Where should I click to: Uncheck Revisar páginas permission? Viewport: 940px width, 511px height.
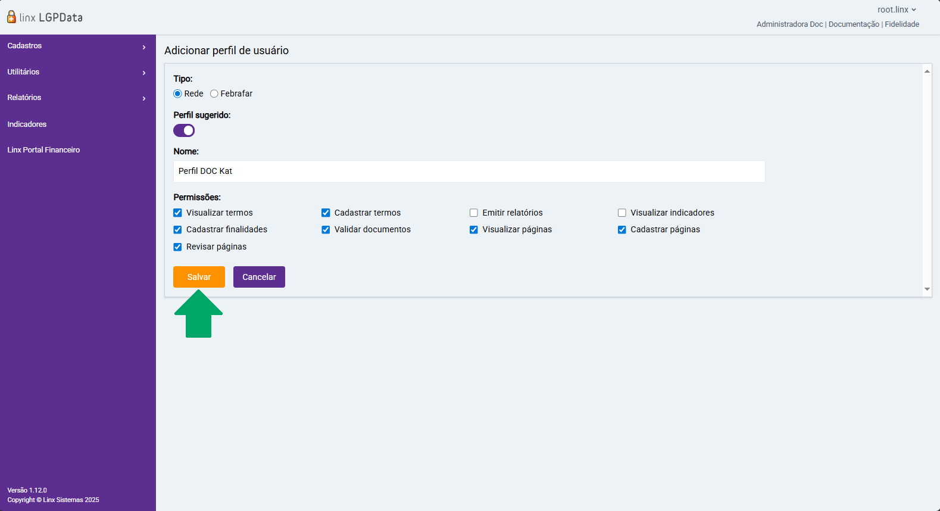click(177, 247)
